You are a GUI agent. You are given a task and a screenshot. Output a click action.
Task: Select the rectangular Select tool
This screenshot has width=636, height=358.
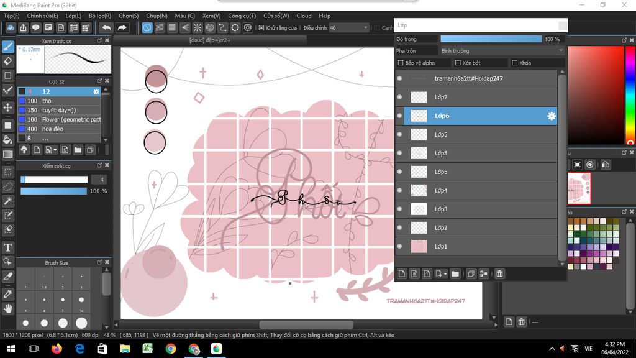tap(8, 172)
